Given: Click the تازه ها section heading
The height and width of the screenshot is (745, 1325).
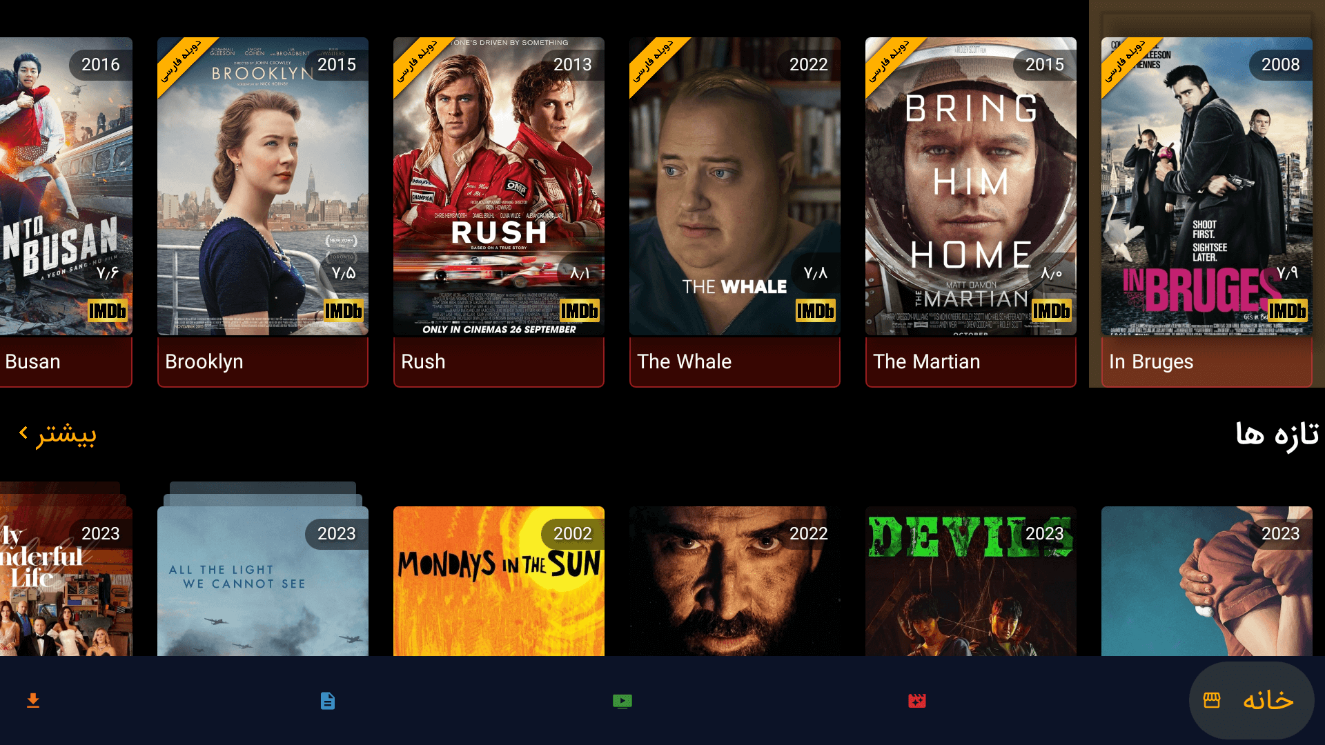Looking at the screenshot, I should tap(1277, 435).
